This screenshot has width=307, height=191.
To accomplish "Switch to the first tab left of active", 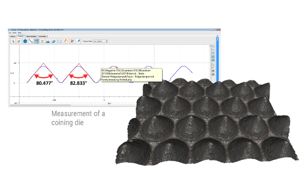I will (13, 36).
